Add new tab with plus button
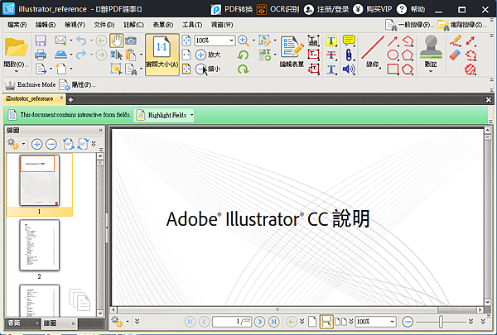 (x=70, y=100)
